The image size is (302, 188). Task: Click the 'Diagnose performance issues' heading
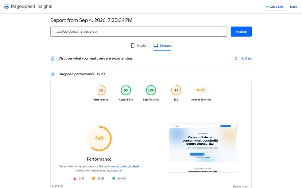click(82, 74)
